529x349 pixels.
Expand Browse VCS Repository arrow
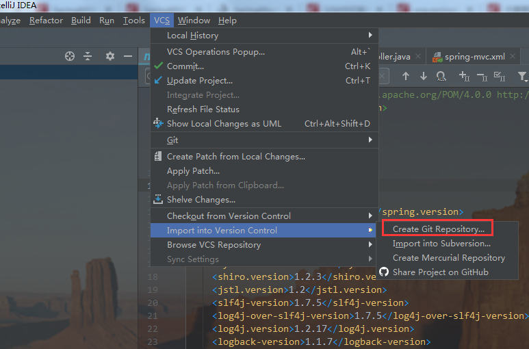(x=370, y=244)
